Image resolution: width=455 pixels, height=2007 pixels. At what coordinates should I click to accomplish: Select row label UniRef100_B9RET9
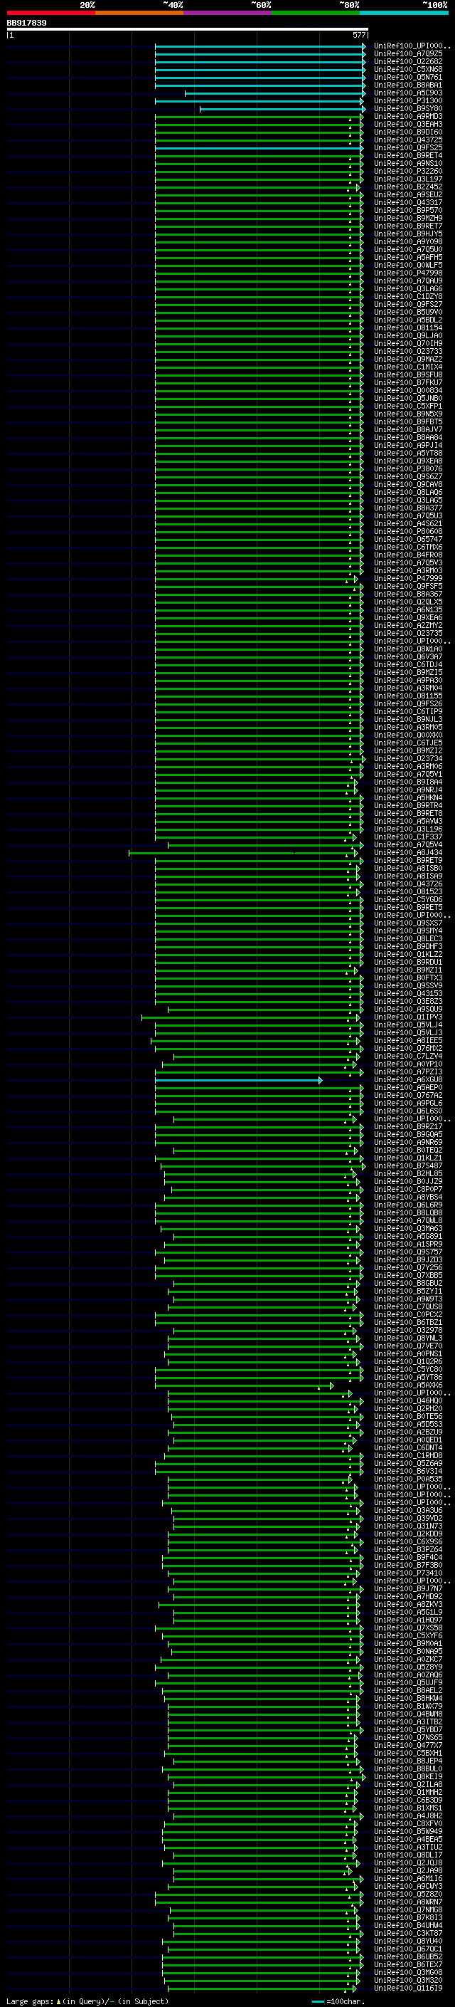coord(408,860)
